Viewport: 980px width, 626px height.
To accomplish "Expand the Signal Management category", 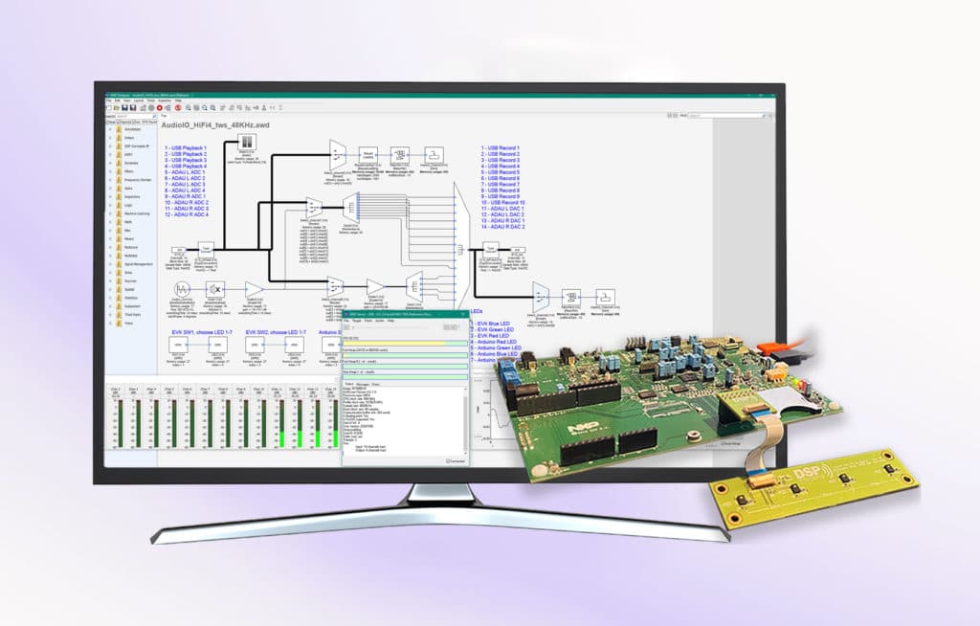I will click(111, 264).
